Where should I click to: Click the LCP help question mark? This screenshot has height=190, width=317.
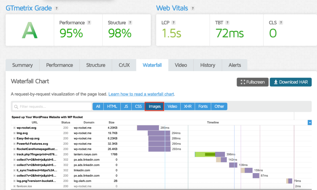(x=173, y=23)
